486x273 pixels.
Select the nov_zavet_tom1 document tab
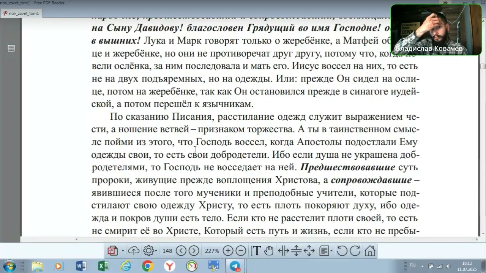point(21,13)
